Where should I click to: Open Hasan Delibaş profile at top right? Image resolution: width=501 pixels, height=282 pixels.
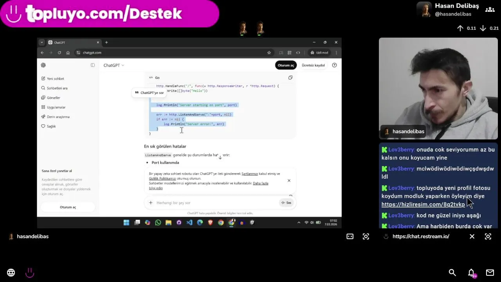click(448, 9)
